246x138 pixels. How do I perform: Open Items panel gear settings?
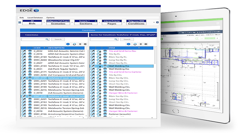pos(146,44)
